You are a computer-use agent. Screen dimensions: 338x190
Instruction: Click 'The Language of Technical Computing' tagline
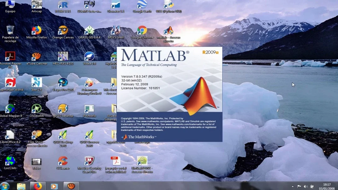click(149, 65)
